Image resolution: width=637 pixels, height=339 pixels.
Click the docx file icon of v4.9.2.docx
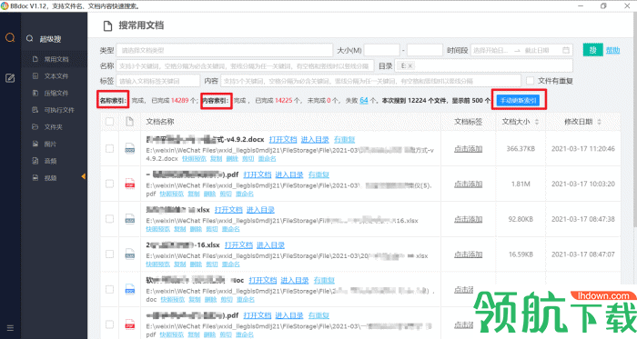pyautogui.click(x=129, y=148)
